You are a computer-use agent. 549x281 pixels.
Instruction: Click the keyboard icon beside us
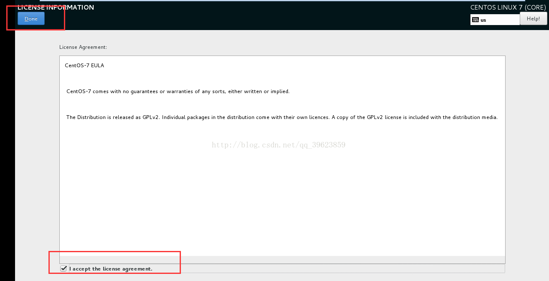coord(475,20)
